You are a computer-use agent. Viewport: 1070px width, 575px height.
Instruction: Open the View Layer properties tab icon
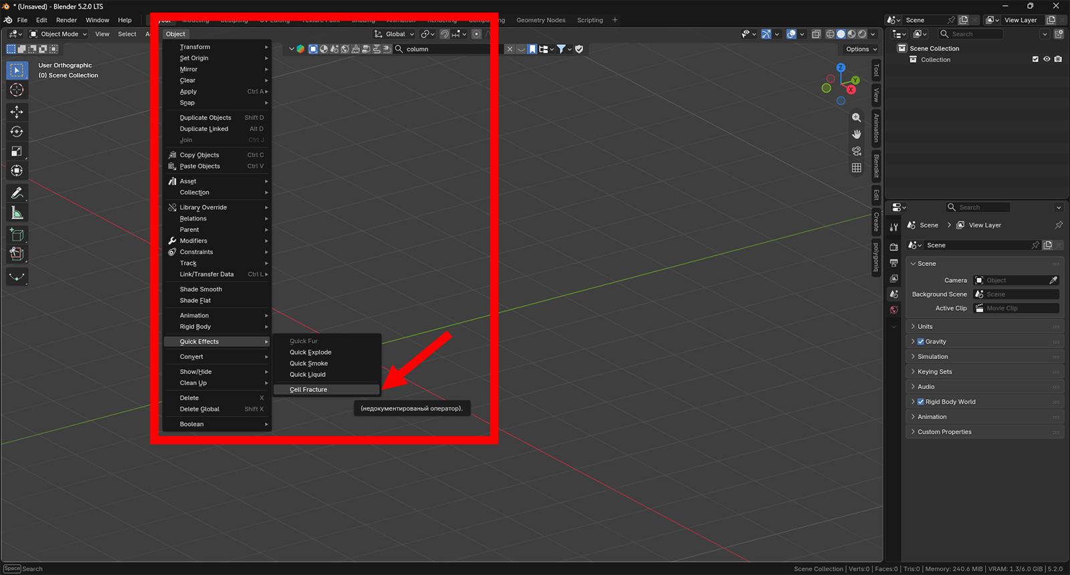click(894, 278)
